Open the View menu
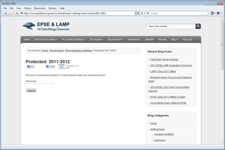 (19, 8)
